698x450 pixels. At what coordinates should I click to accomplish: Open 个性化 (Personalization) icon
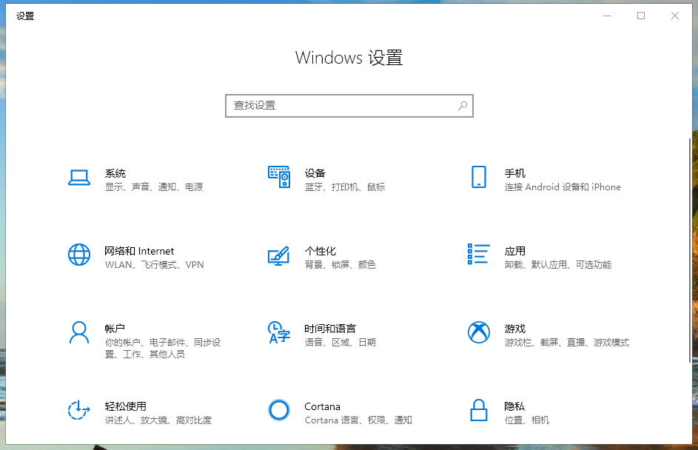(x=279, y=255)
